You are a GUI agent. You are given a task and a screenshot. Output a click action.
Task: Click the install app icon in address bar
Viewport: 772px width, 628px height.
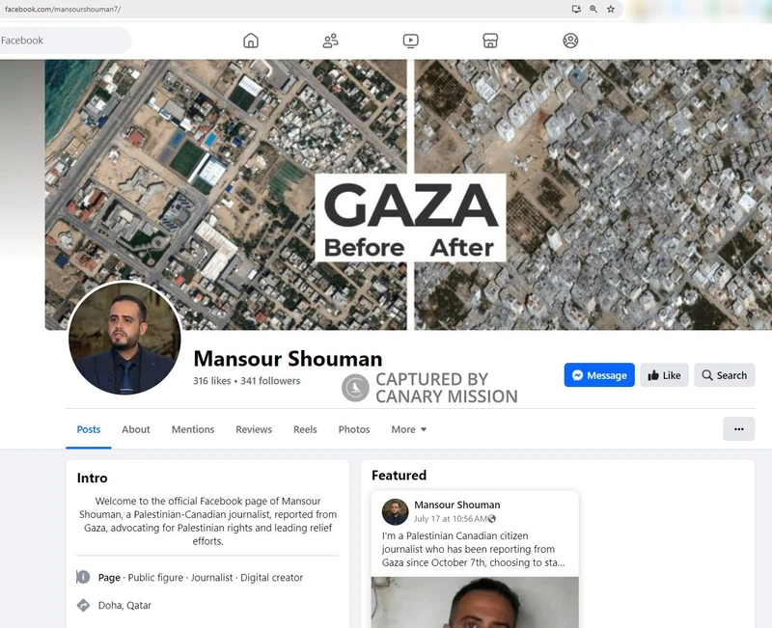coord(576,9)
